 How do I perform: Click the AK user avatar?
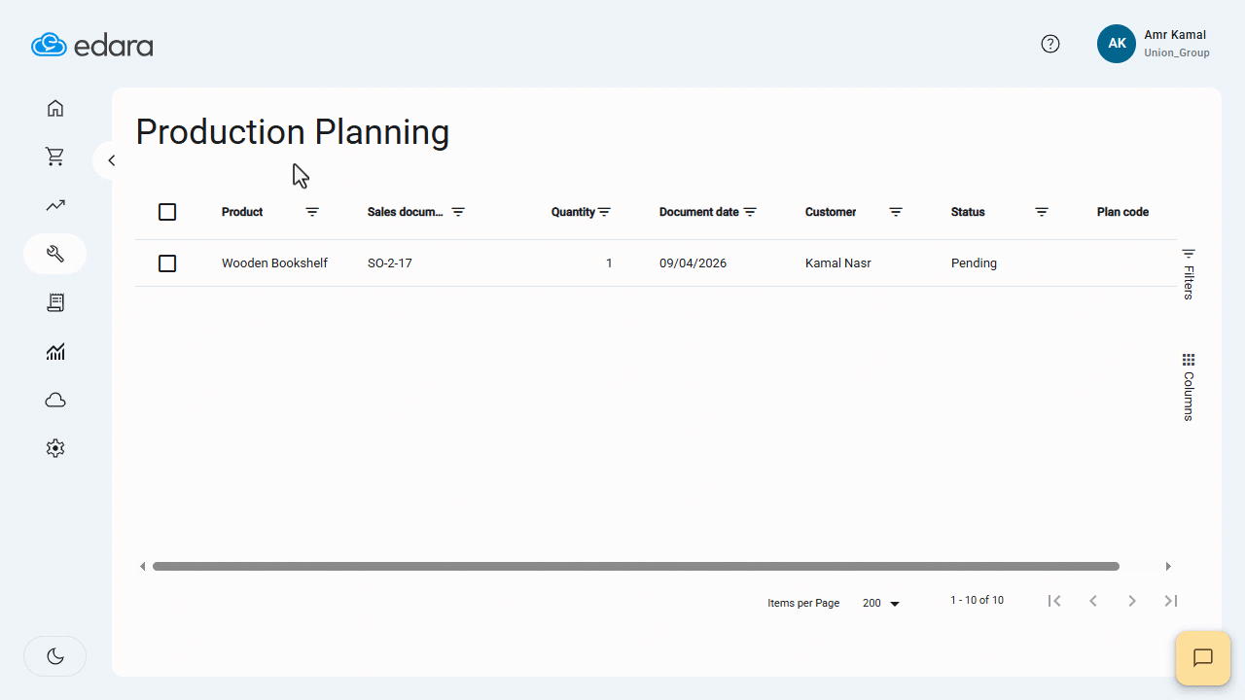(1117, 44)
